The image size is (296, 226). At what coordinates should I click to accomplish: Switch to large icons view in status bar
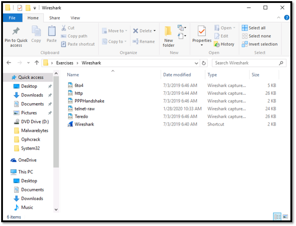point(285,217)
